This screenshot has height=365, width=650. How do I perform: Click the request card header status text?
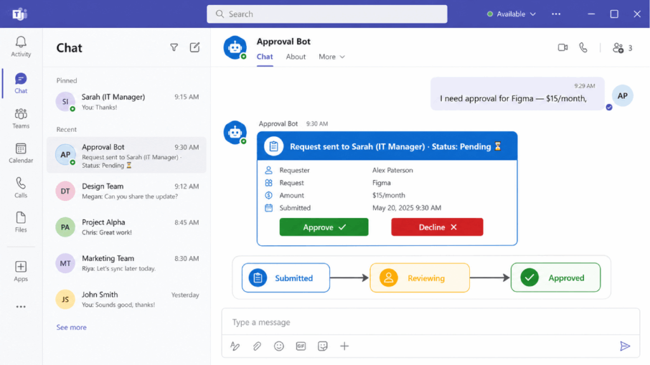pyautogui.click(x=396, y=146)
